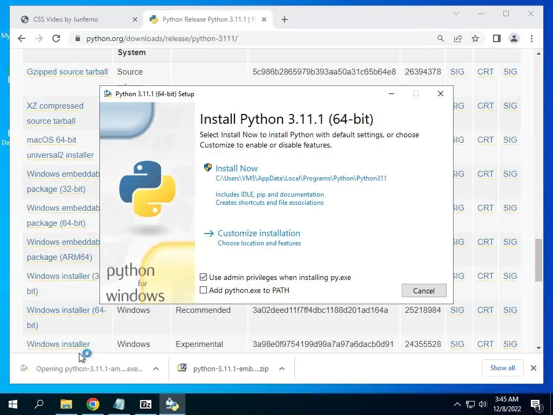Open macOS 64-bit universal2 installer link
The height and width of the screenshot is (415, 553).
tap(60, 148)
